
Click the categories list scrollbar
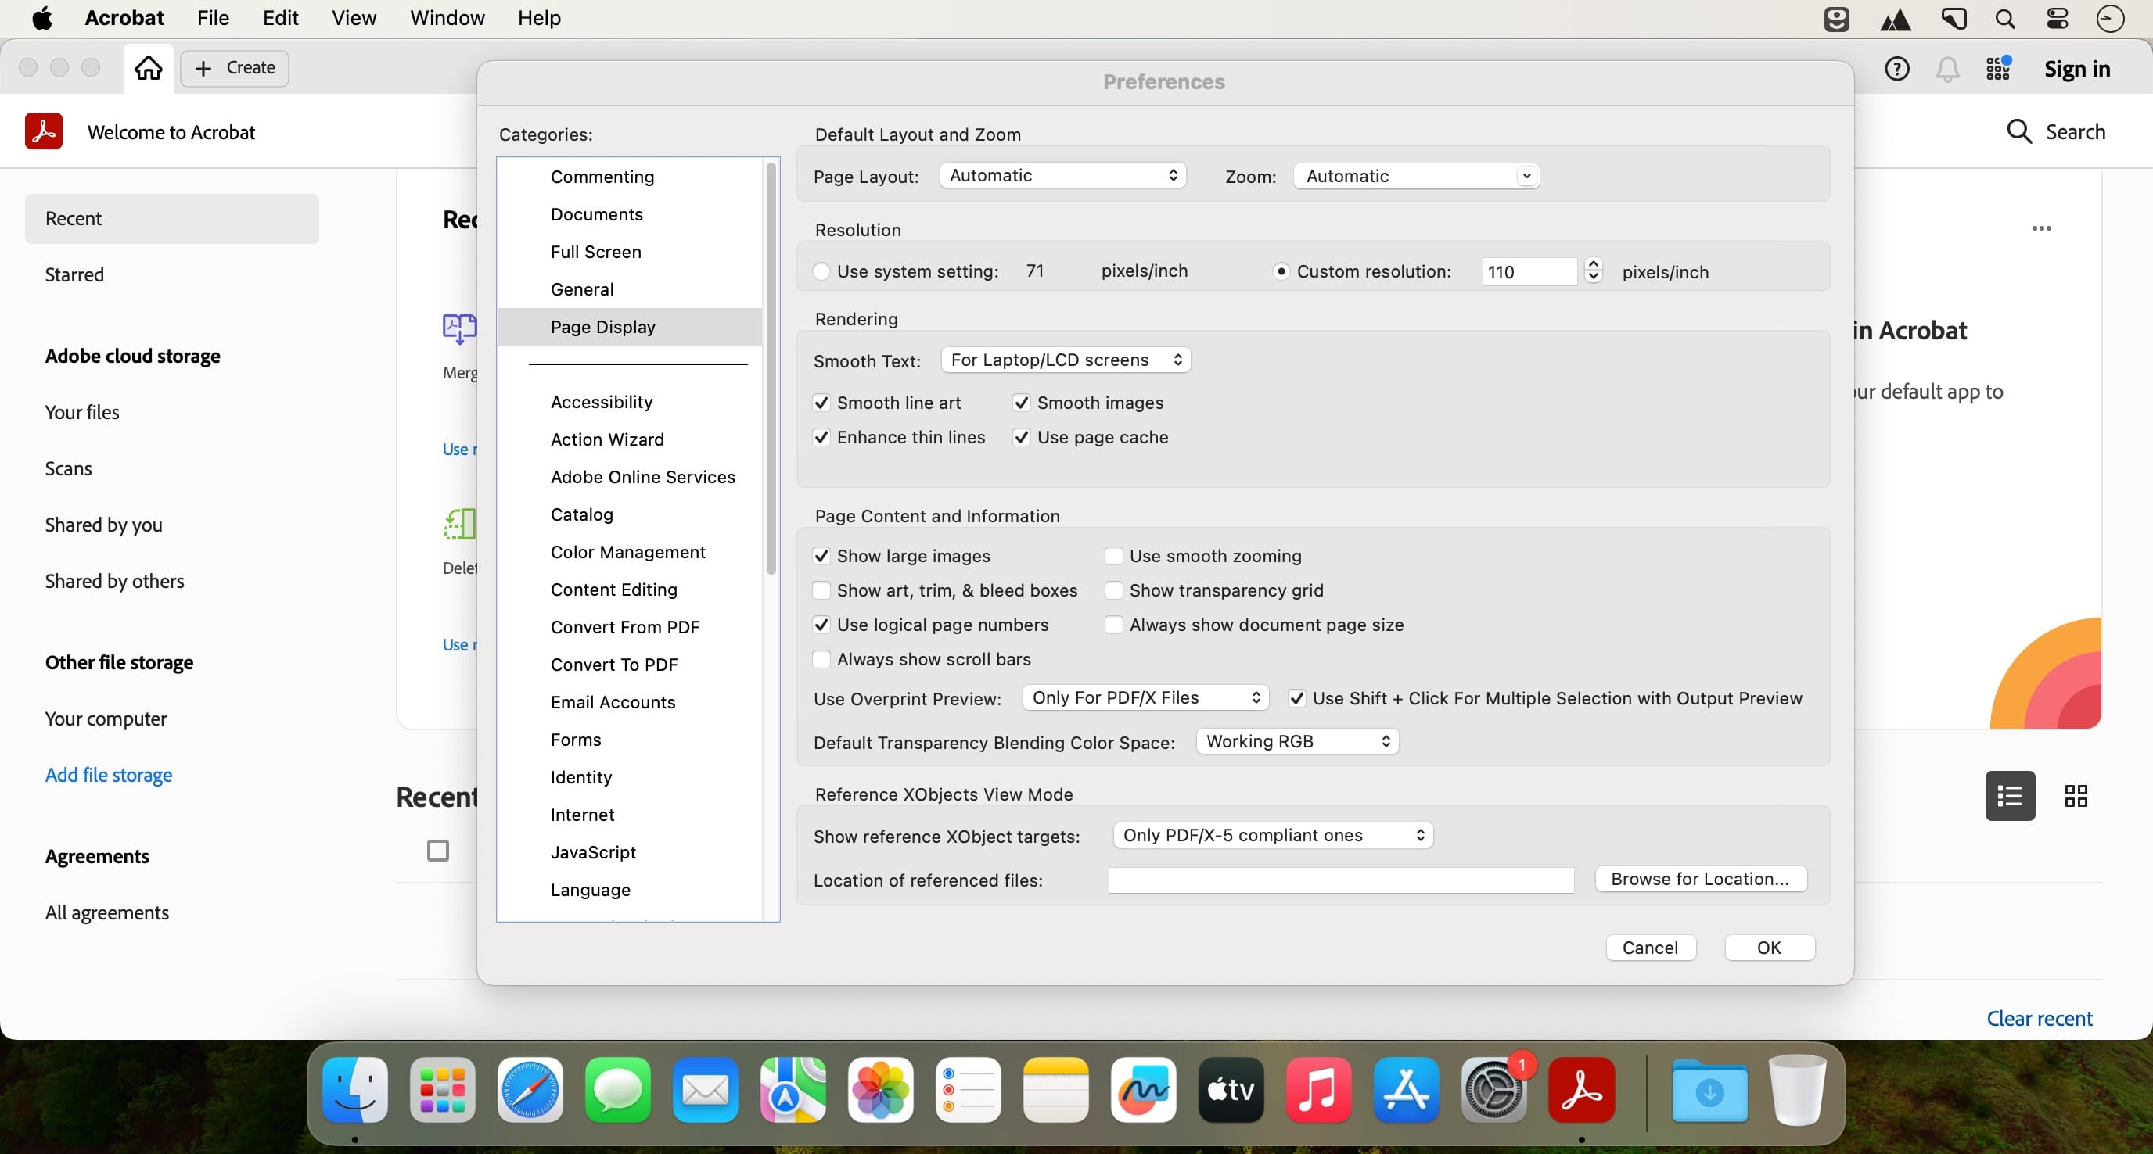[x=771, y=368]
